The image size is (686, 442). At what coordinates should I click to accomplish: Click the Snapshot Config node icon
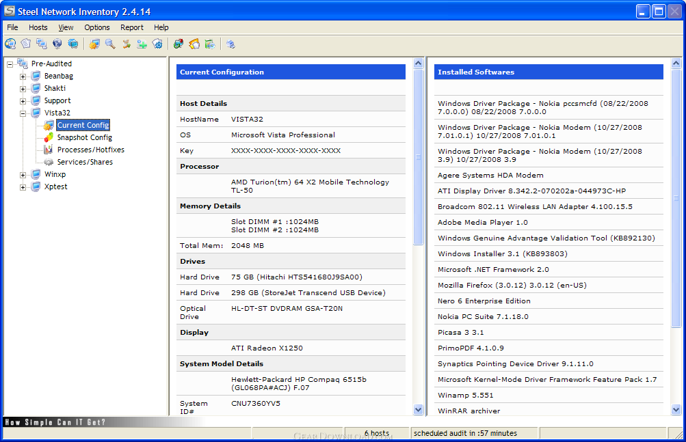pyautogui.click(x=49, y=137)
